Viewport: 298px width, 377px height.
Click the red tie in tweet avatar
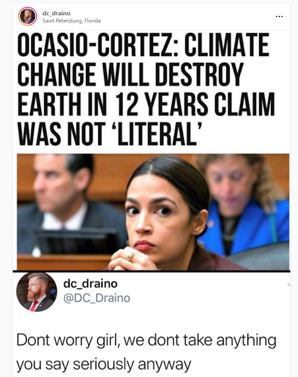pos(34,306)
